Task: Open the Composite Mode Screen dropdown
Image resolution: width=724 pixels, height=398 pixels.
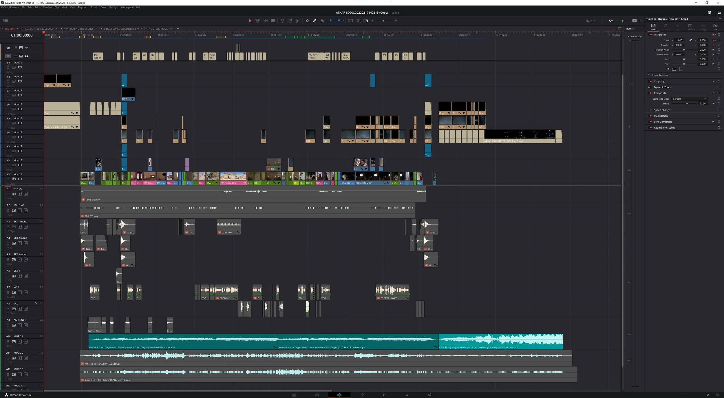Action: tap(689, 99)
